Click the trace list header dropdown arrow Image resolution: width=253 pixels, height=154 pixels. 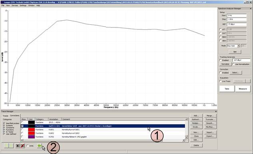pos(186,119)
